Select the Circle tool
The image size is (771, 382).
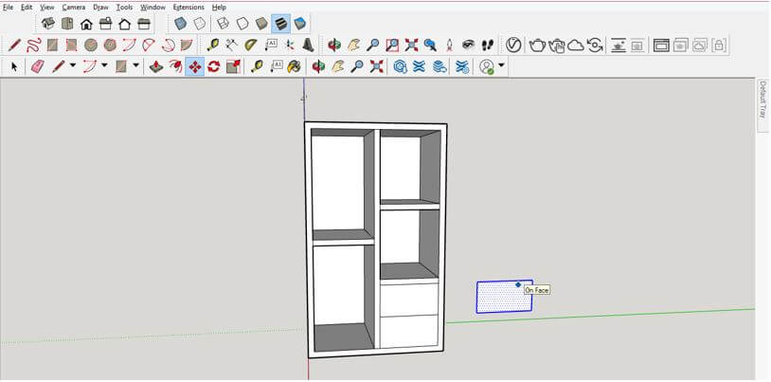[91, 45]
